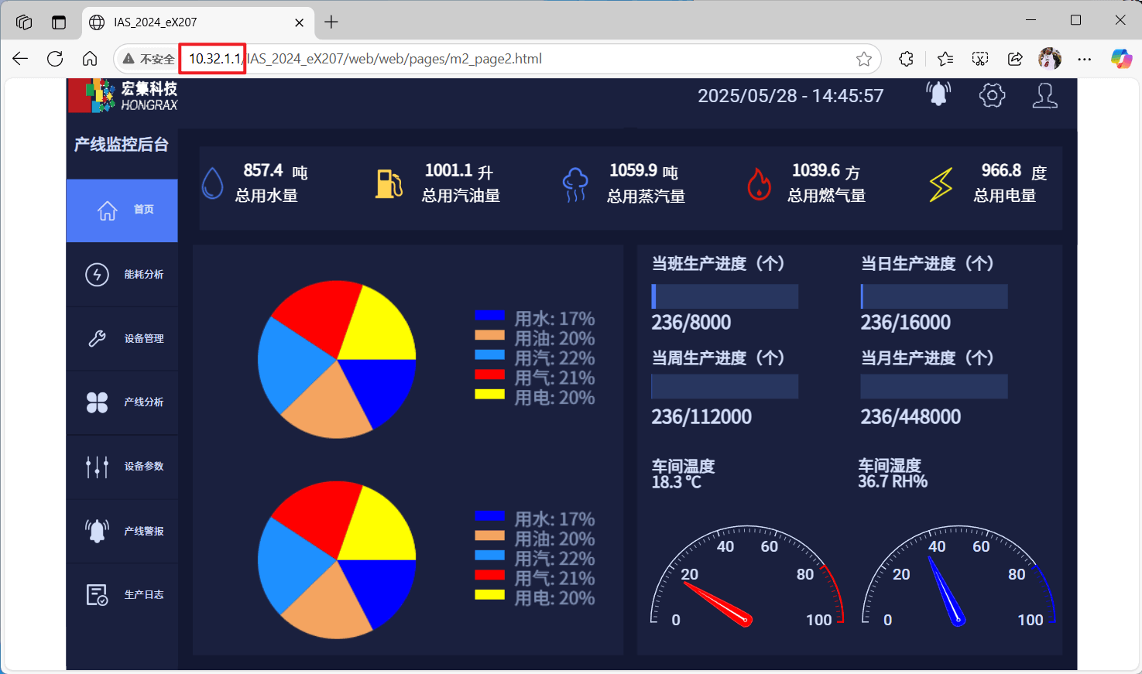
Task: Open settings gear icon in dashboard header
Action: click(x=992, y=95)
